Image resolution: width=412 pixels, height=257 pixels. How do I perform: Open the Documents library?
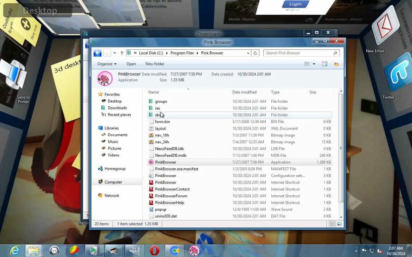click(x=117, y=135)
